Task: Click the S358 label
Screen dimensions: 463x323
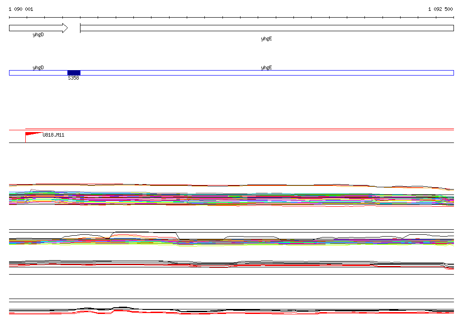Action: (74, 78)
